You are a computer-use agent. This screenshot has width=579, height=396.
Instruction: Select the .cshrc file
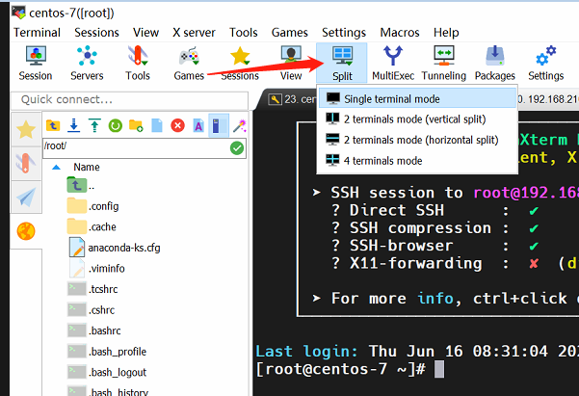tap(92, 309)
